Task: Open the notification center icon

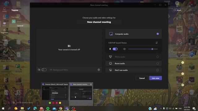Action: pyautogui.click(x=194, y=108)
